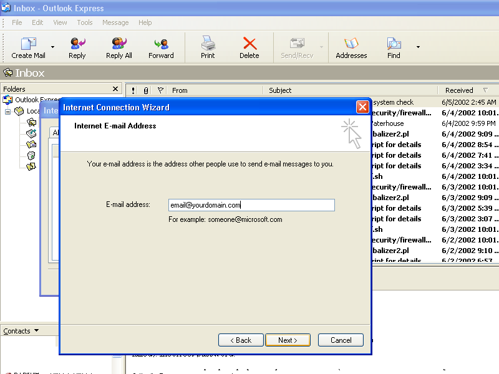Click the E-mail address input field

click(251, 205)
